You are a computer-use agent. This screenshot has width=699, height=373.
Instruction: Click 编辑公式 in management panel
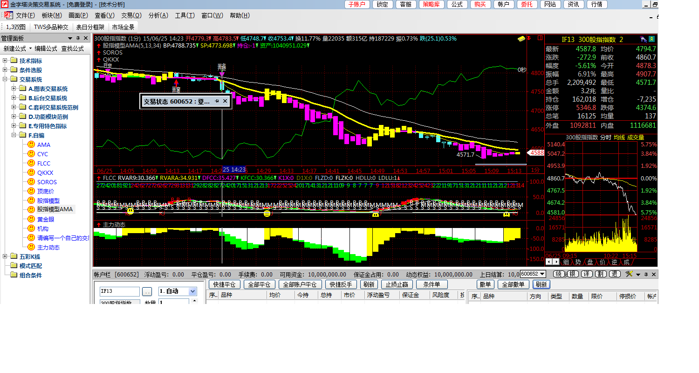point(46,48)
